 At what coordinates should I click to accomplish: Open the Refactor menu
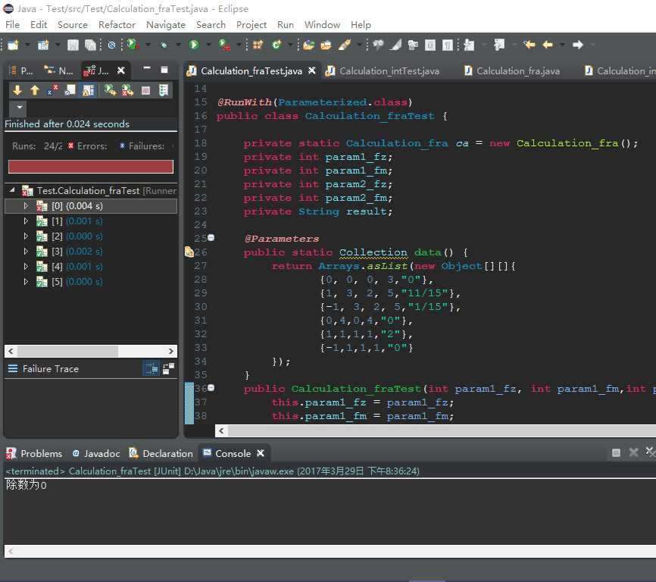click(x=117, y=25)
